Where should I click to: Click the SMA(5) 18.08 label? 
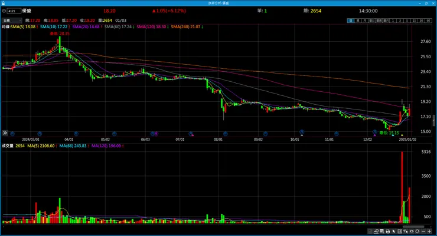pyautogui.click(x=23, y=26)
